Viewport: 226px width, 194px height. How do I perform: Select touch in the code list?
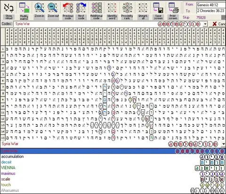click(x=6, y=185)
